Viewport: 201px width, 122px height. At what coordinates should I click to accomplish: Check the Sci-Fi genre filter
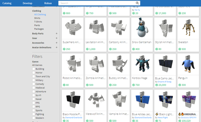(x=34, y=95)
